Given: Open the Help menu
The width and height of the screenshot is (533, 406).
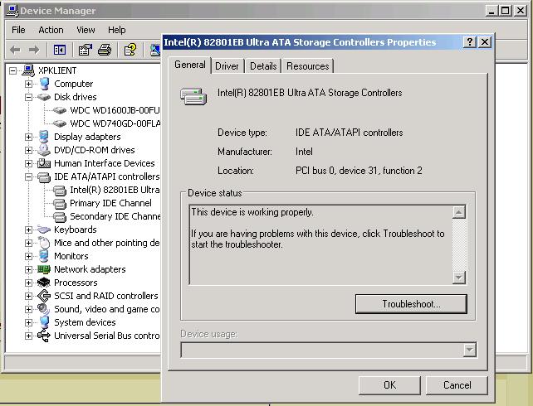Looking at the screenshot, I should point(116,30).
